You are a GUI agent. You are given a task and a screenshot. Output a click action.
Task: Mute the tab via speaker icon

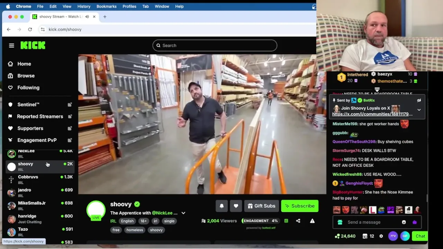tap(87, 17)
